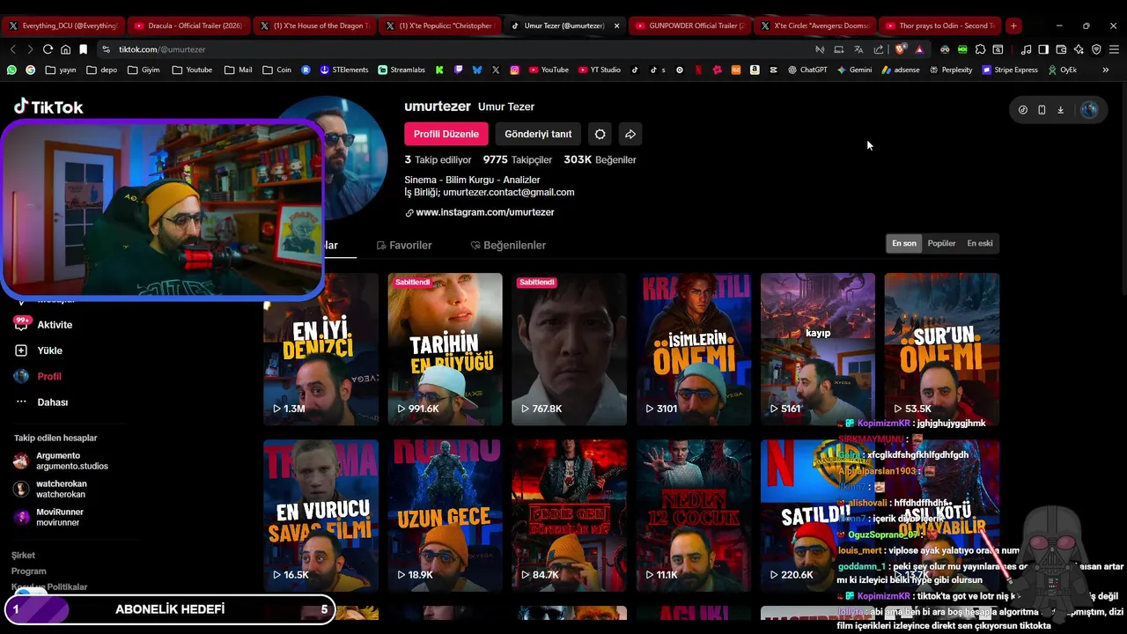Open the TARİHİN EN BÜYÜĞÜ video thumbnail
This screenshot has width=1127, height=634.
tap(446, 349)
